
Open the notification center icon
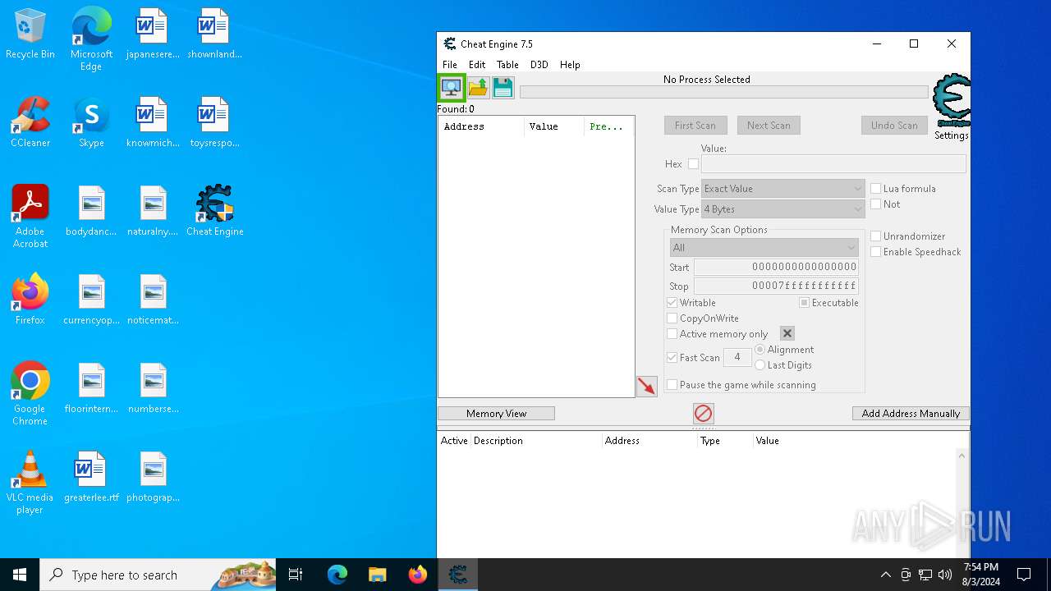[1024, 575]
